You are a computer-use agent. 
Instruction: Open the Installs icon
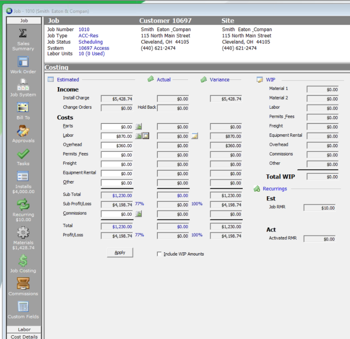(23, 177)
